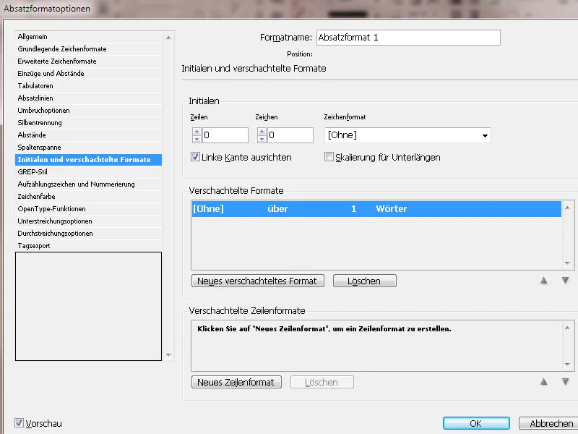Open Durchstreichungsoptionen category

(x=88, y=233)
